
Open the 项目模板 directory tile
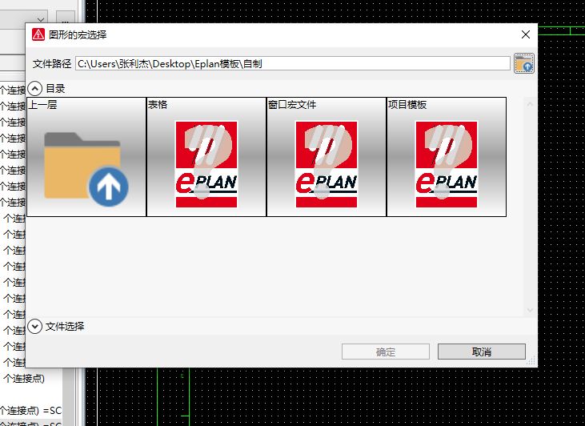click(x=447, y=157)
